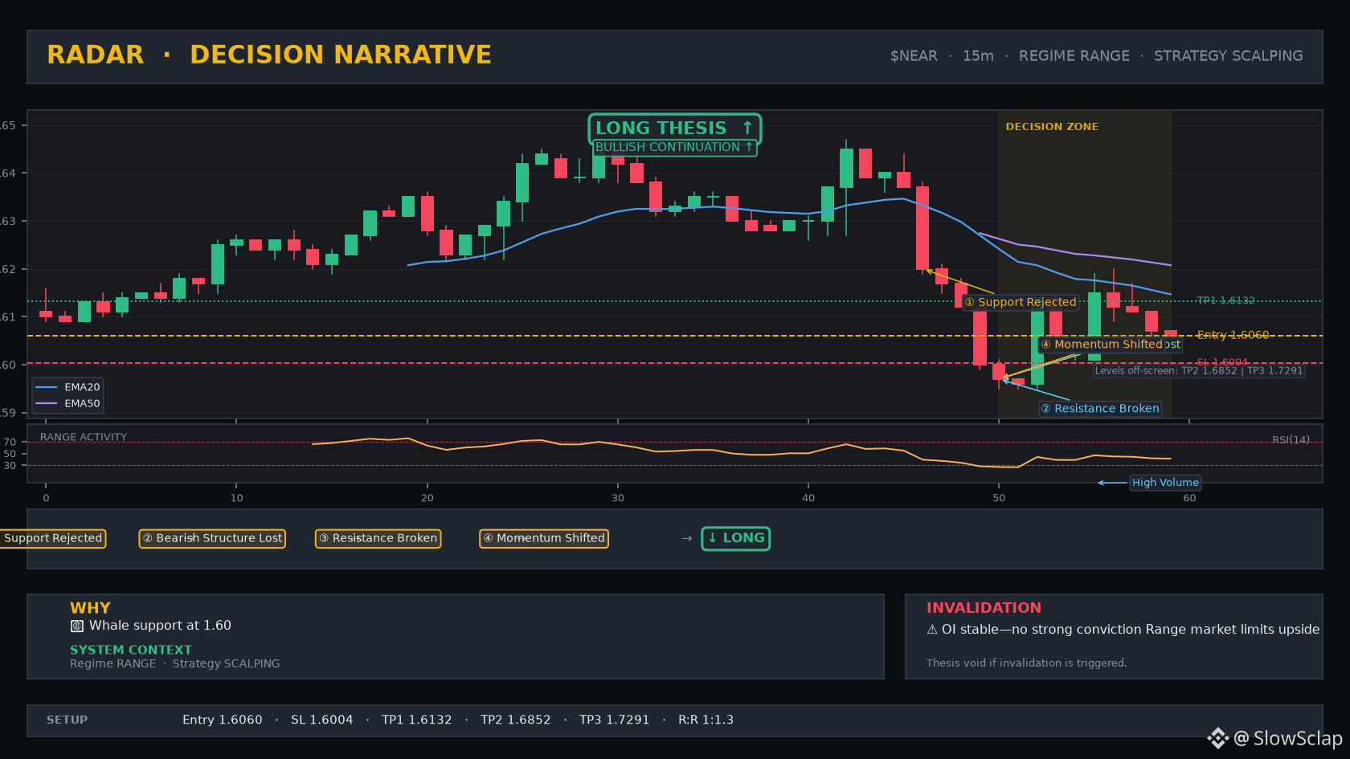This screenshot has width=1350, height=759.
Task: Select the 'Momentum Shifted' chip in the step strip
Action: pos(544,538)
